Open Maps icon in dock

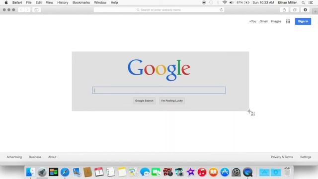[133, 172]
